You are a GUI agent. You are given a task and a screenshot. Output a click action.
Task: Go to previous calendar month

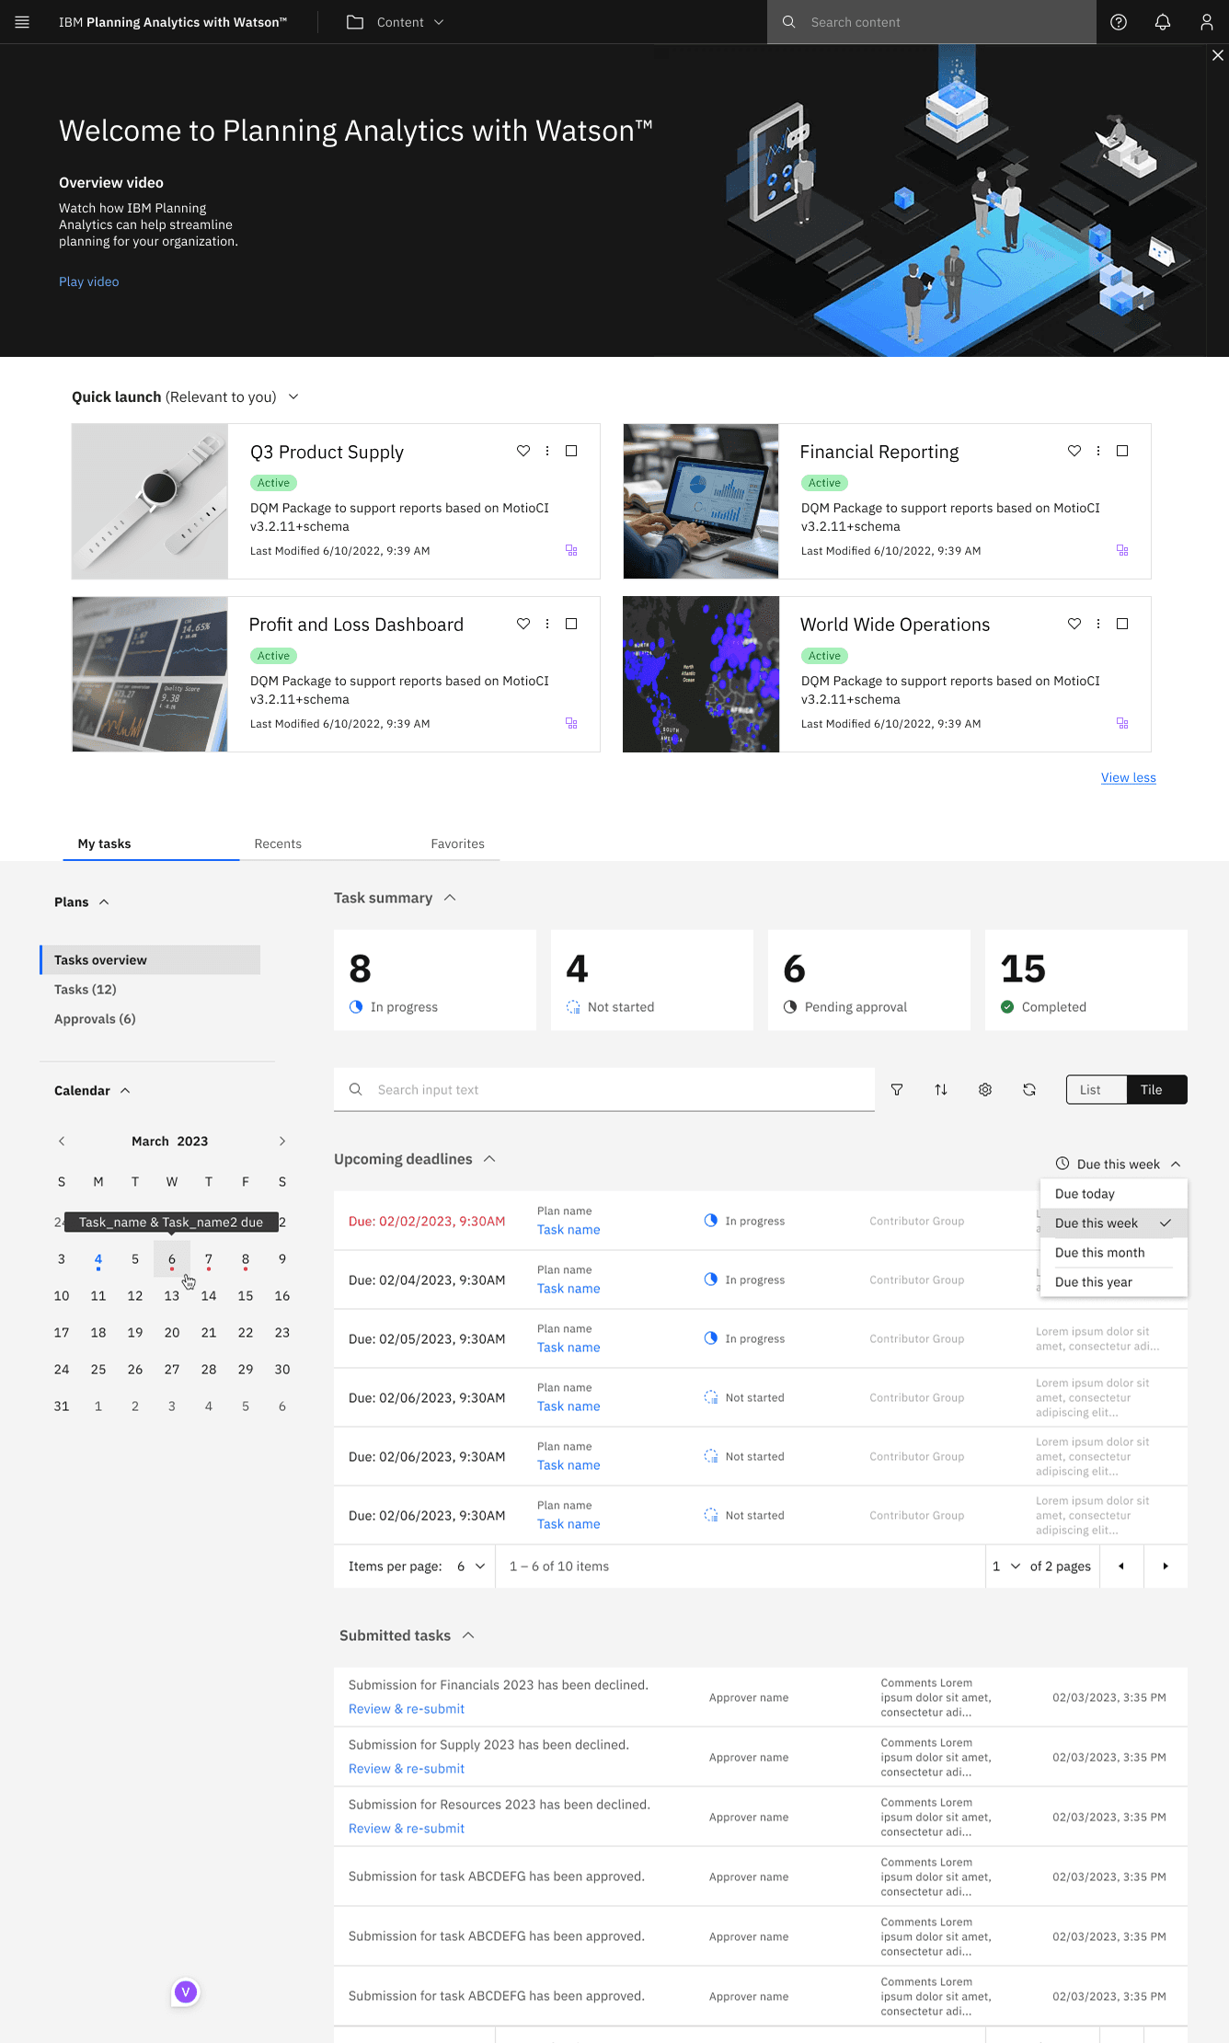(x=62, y=1142)
